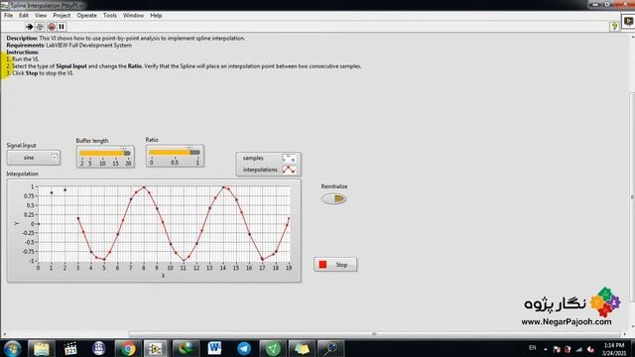Click the Buffer length slider track
635x357 pixels.
(x=105, y=153)
